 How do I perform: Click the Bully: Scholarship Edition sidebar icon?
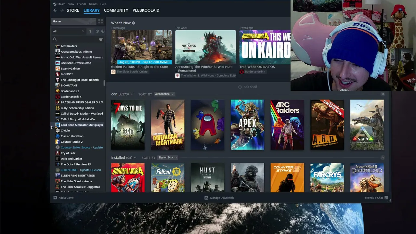[x=58, y=108]
